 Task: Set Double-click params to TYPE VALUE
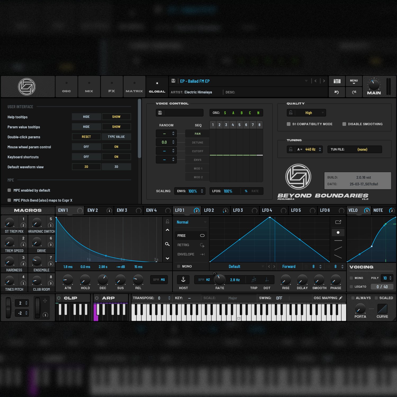click(x=116, y=137)
